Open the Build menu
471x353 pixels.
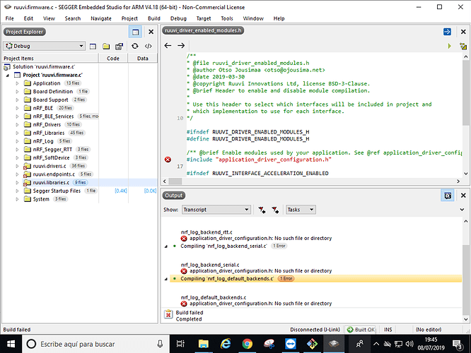tap(153, 18)
